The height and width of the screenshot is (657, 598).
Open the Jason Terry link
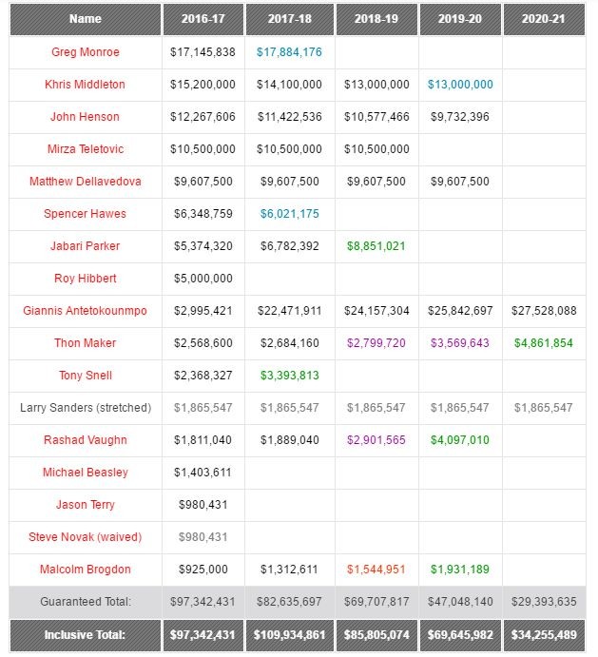point(86,505)
